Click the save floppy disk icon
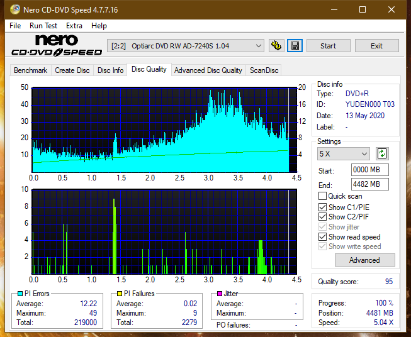 tap(295, 46)
